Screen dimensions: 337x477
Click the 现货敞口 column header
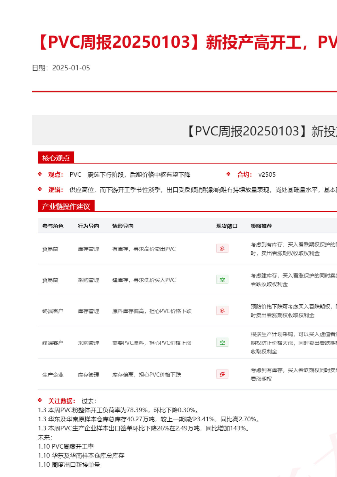[x=227, y=226]
